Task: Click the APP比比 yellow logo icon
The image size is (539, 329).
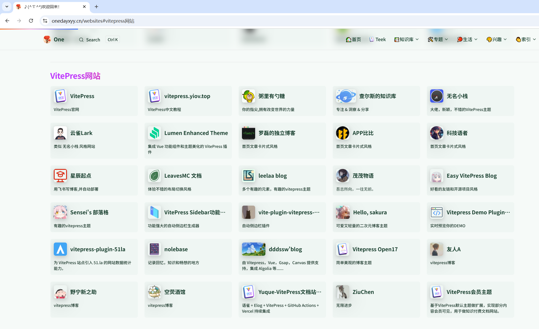Action: 343,133
